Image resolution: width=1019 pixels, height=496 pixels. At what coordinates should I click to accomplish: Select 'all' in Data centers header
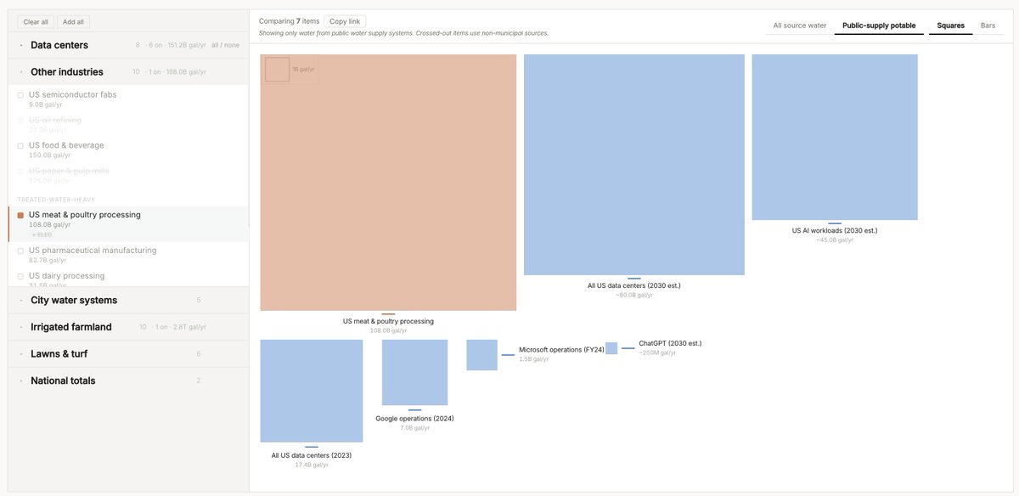pos(216,45)
